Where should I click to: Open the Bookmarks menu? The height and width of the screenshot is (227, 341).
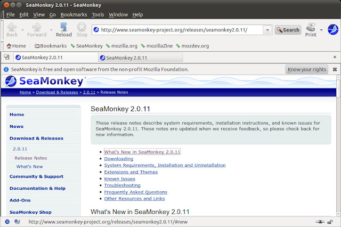74,14
